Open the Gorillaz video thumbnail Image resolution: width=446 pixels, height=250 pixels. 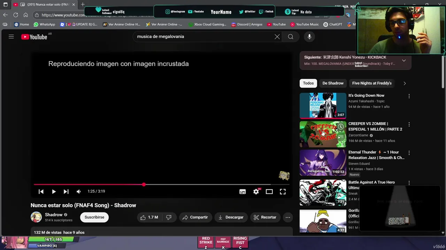(323, 221)
